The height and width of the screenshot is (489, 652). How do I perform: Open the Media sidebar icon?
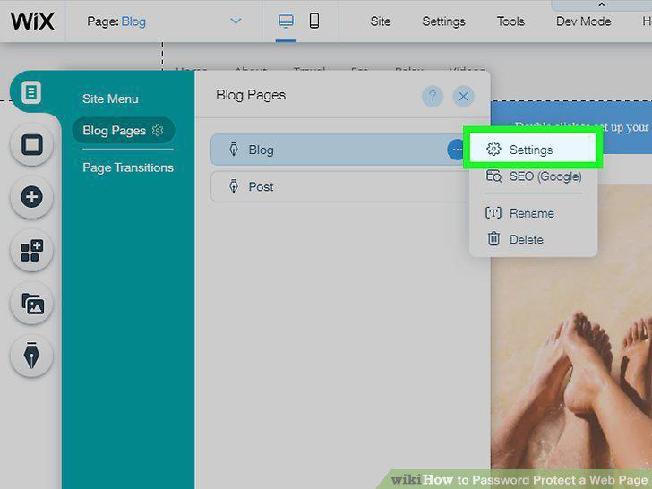[x=31, y=303]
